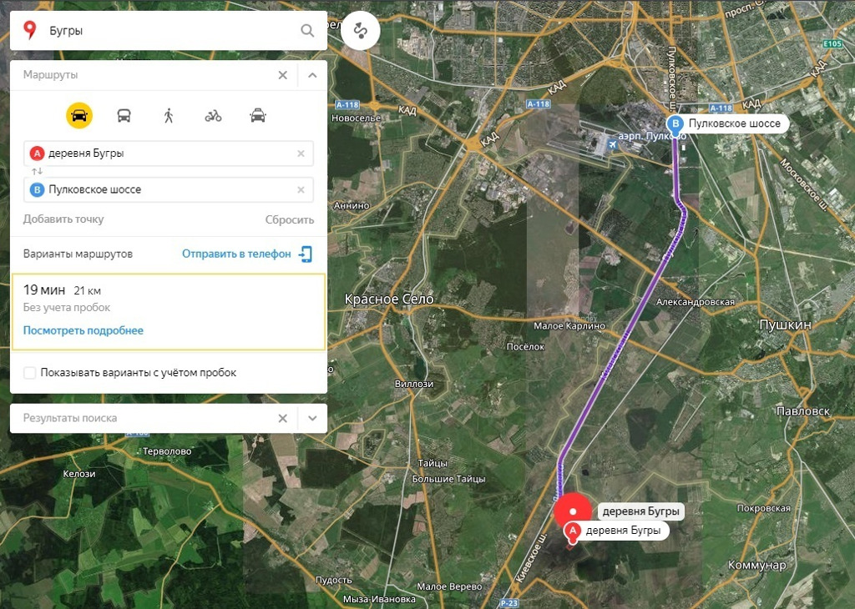The height and width of the screenshot is (609, 855).
Task: Click Пулковское шоссе map label balloon
Action: tap(734, 123)
